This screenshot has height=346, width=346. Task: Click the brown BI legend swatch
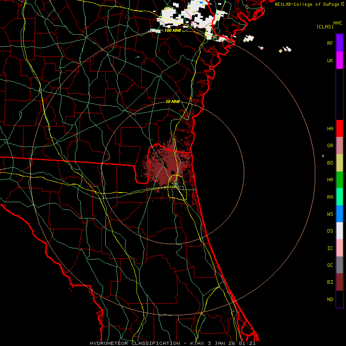339,282
